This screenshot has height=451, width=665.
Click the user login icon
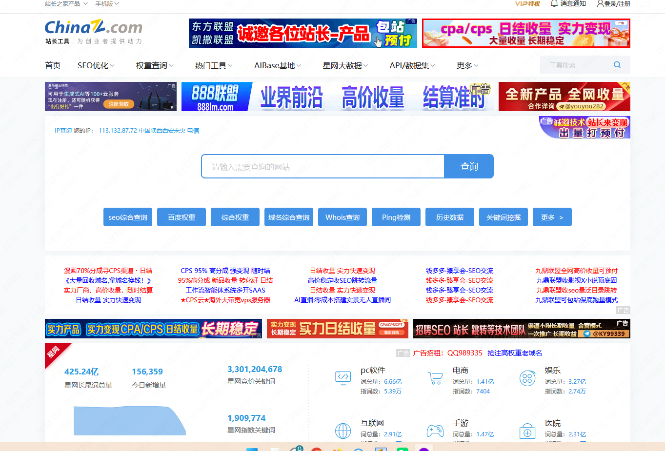click(600, 4)
